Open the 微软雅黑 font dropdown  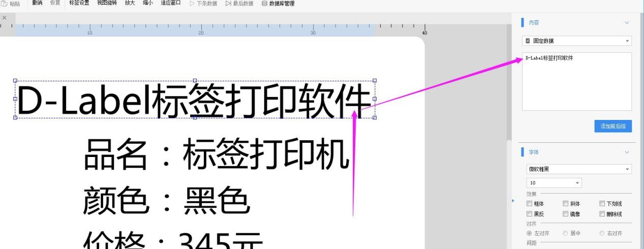pos(579,169)
